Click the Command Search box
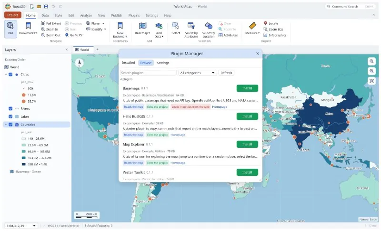The image size is (381, 231). tap(350, 7)
